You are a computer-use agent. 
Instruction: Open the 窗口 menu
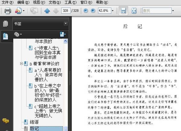[86, 2]
